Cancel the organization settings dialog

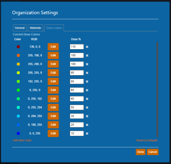tap(153, 152)
